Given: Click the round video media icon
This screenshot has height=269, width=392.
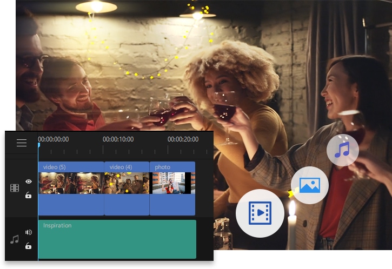Looking at the screenshot, I should tap(260, 213).
